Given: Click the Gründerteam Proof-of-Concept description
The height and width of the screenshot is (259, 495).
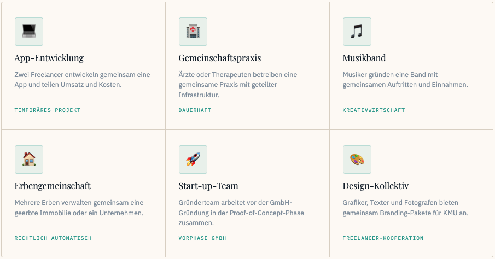Looking at the screenshot, I should [x=241, y=213].
